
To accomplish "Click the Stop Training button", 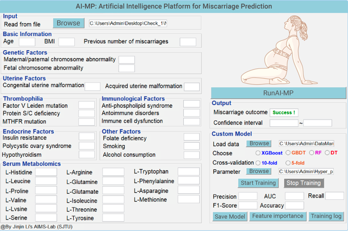I will 304,183.
